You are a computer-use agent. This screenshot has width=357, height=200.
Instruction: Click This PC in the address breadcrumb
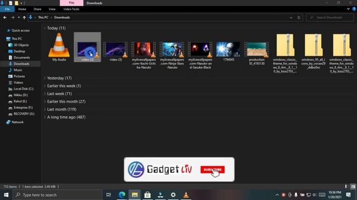pos(43,17)
